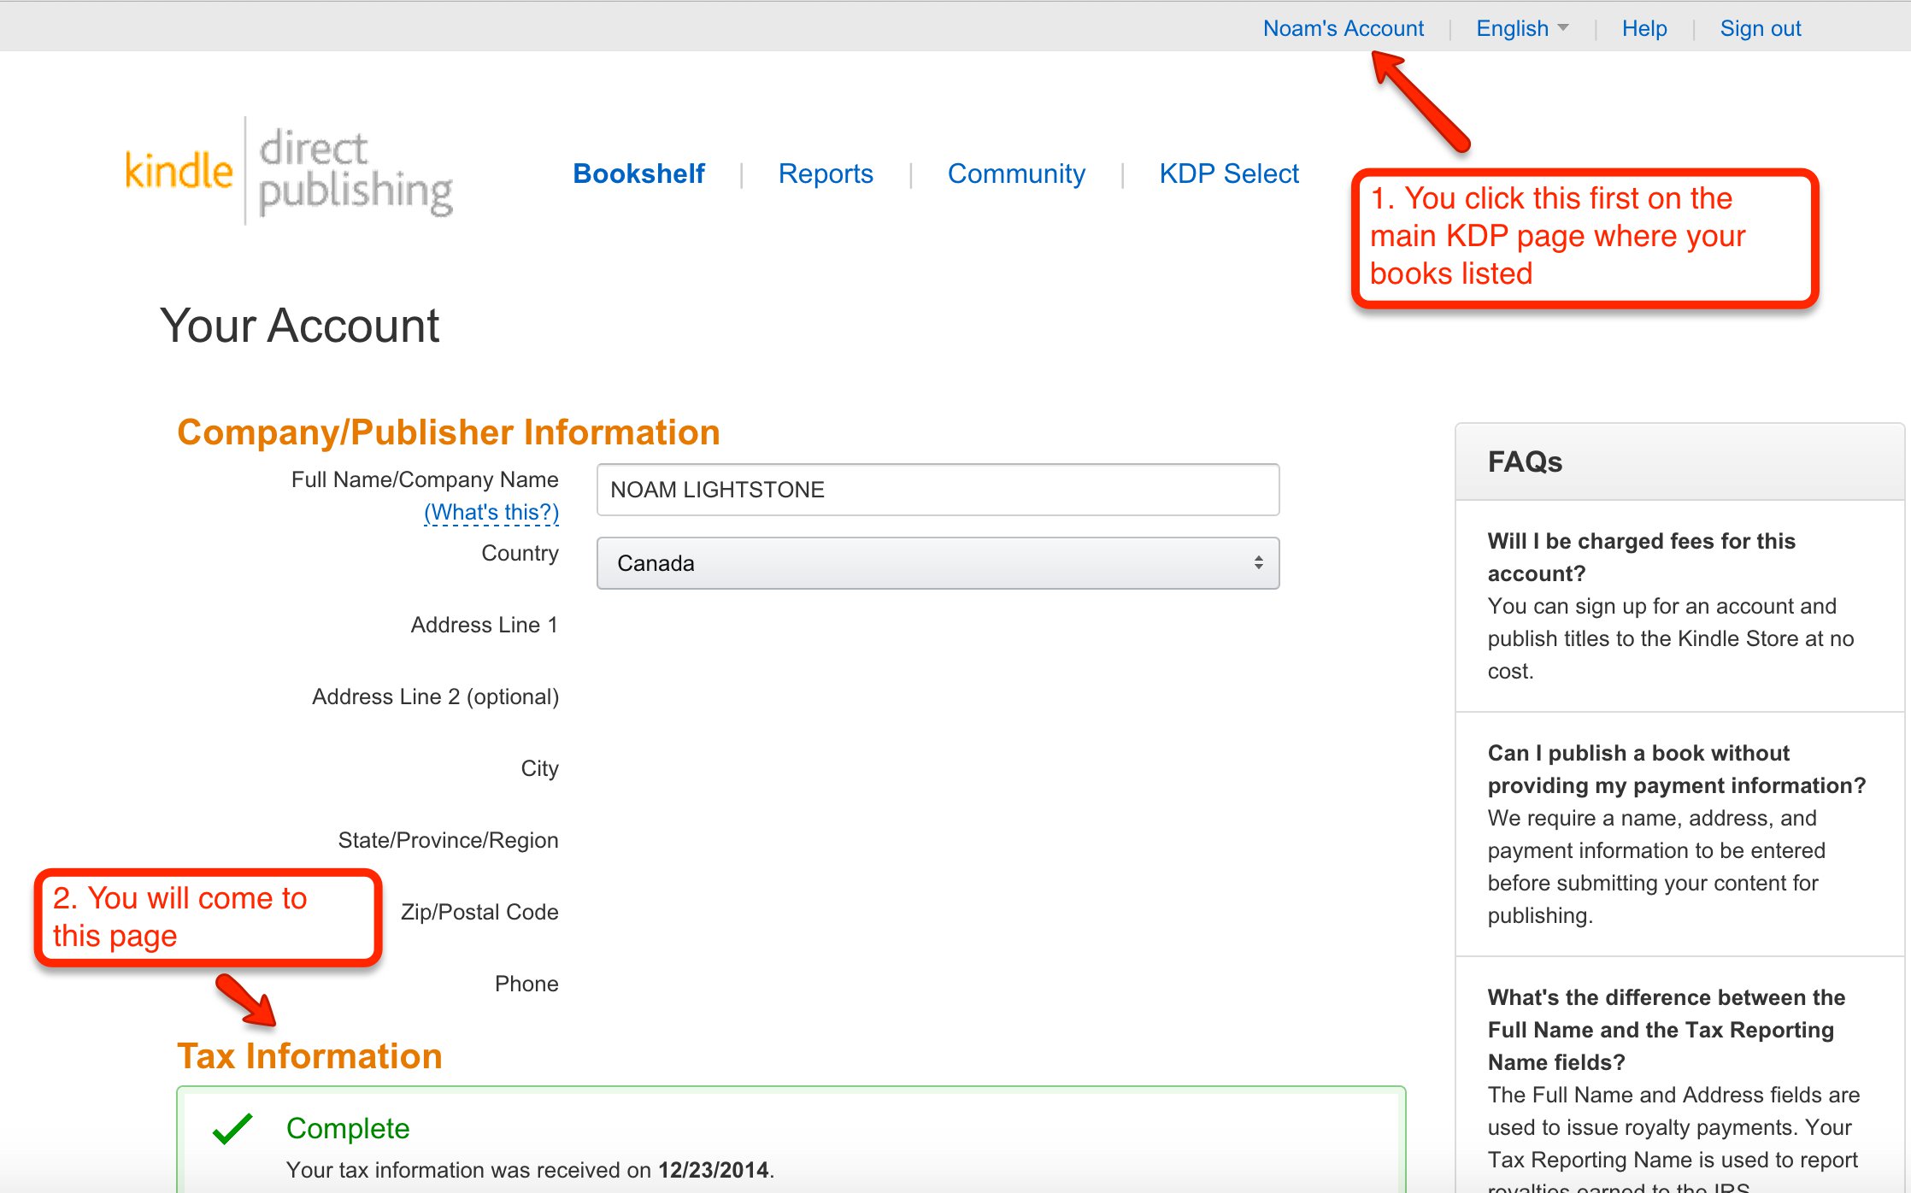Click the Company/Publisher Information heading
Screen dimensions: 1911x1193
pyautogui.click(x=449, y=432)
